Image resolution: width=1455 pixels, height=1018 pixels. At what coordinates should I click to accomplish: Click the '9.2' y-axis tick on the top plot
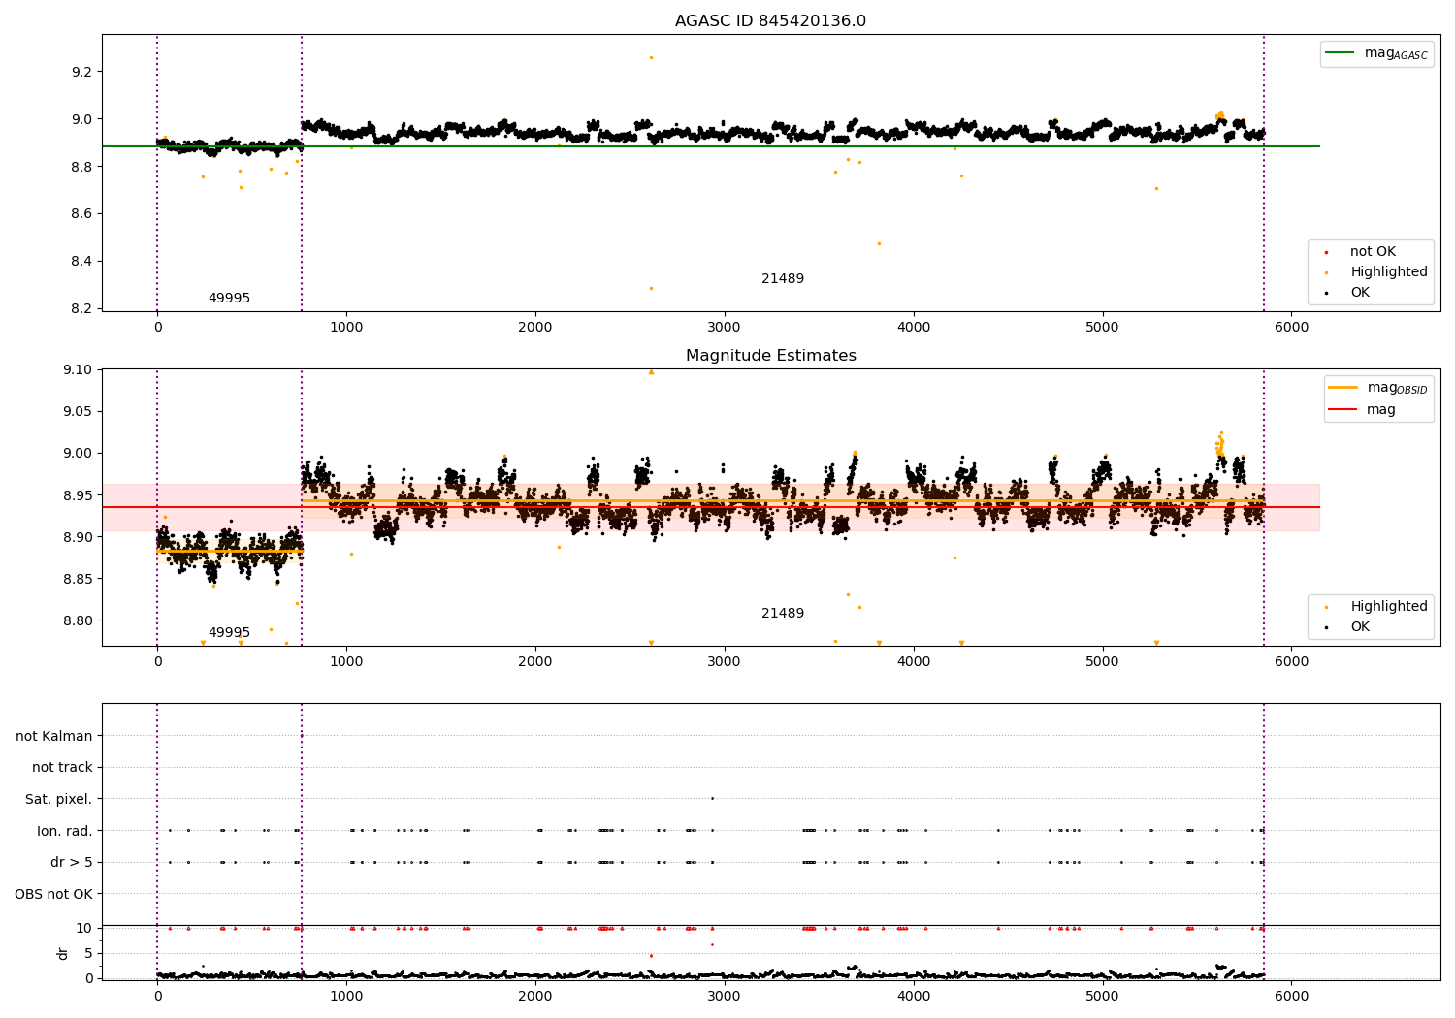click(x=81, y=72)
